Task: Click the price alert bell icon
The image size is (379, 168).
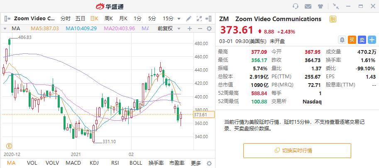Action: (x=342, y=40)
